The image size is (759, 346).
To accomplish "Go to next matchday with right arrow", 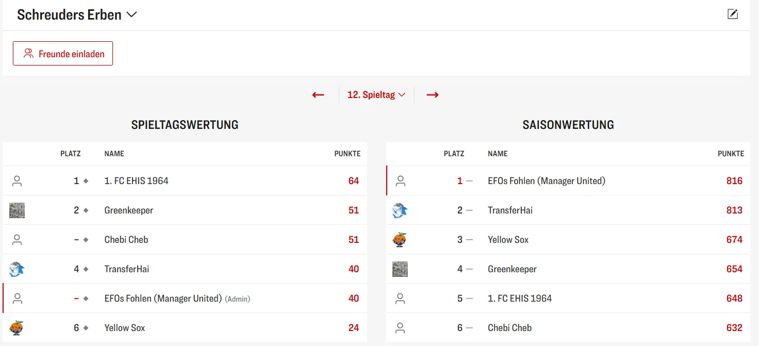I will point(432,95).
